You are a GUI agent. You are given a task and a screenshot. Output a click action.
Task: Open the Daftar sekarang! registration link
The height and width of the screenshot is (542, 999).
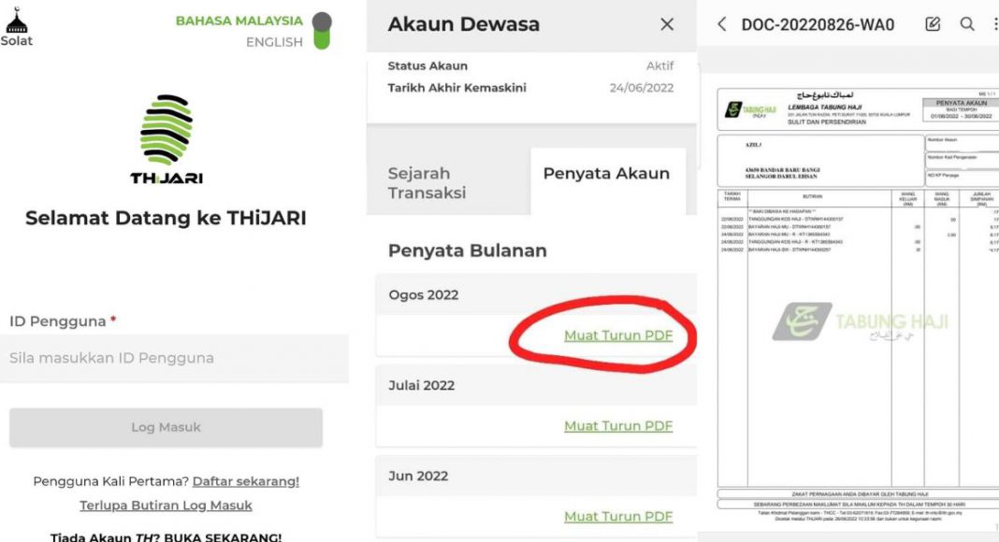coord(247,480)
